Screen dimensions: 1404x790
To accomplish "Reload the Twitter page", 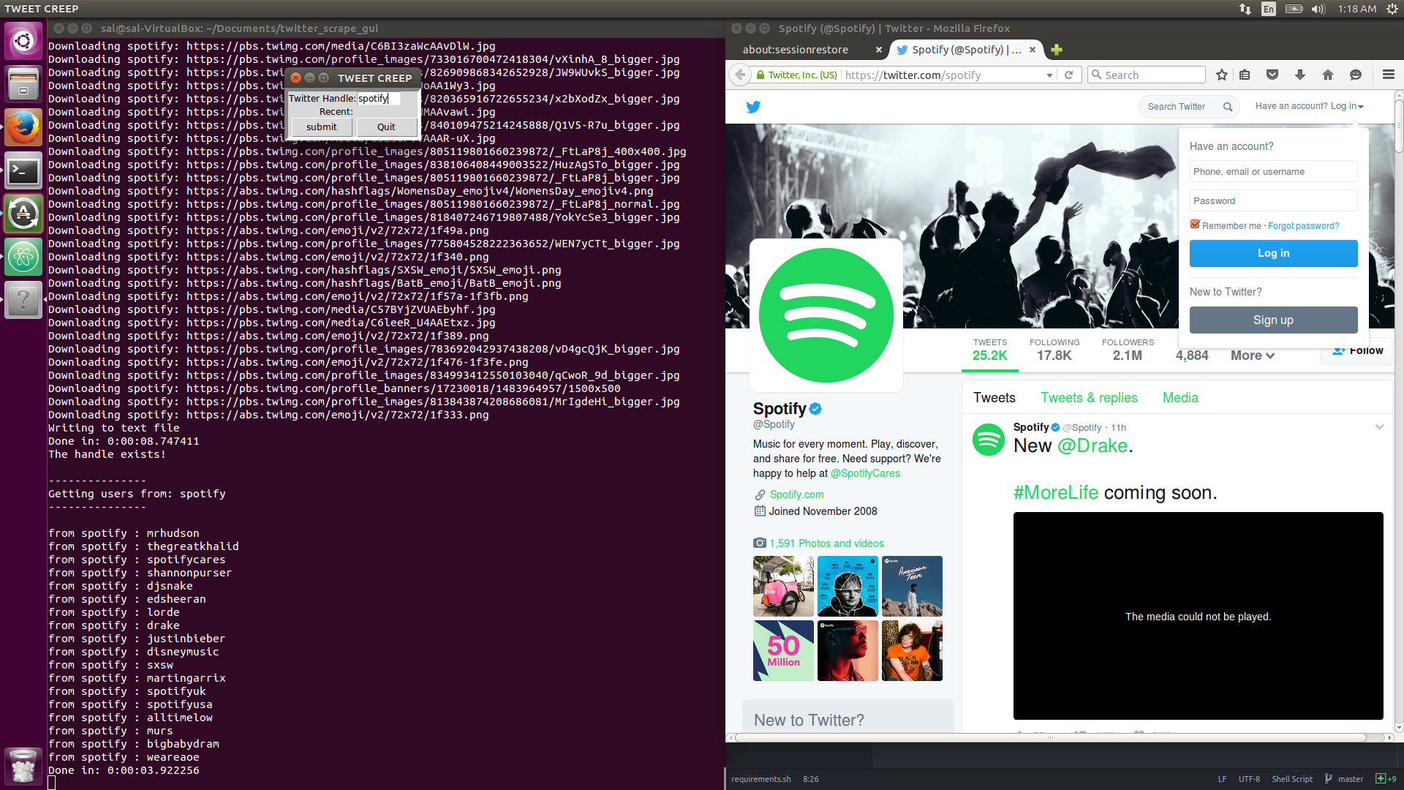I will point(1068,75).
